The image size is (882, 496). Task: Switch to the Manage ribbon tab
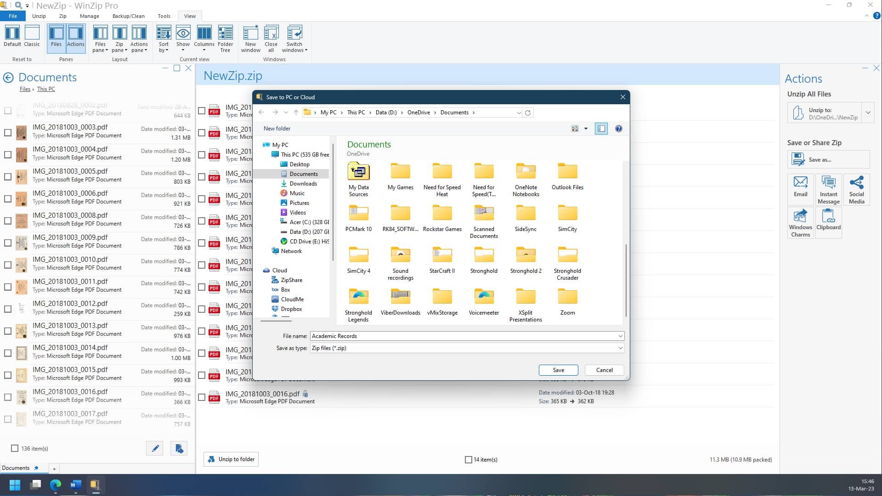click(90, 16)
